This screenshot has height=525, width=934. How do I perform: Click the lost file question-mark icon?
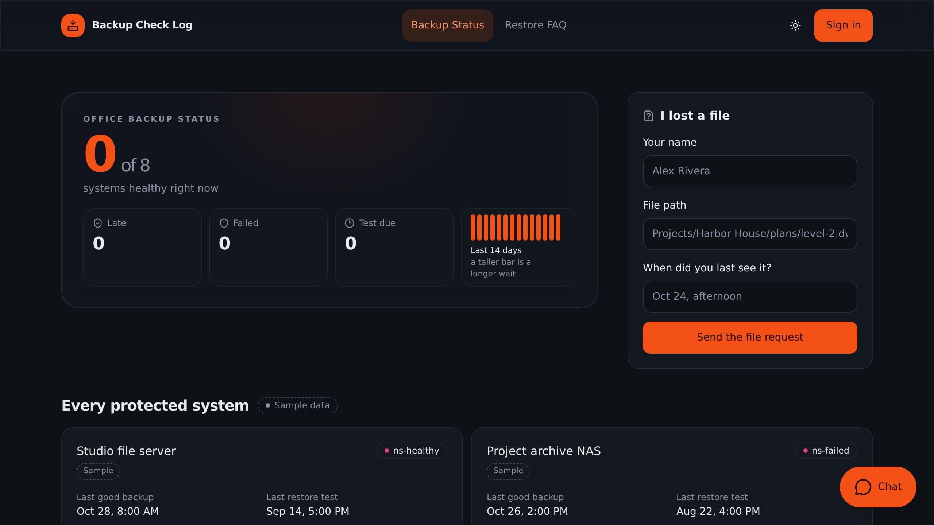coord(649,116)
